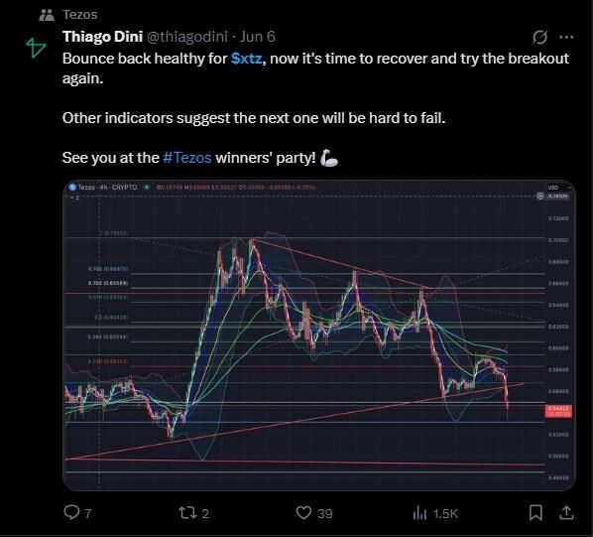The height and width of the screenshot is (537, 593).
Task: Open the @thiagodini handle link
Action: pyautogui.click(x=186, y=37)
